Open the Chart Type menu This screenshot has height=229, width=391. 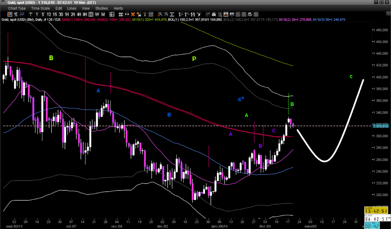[17, 8]
